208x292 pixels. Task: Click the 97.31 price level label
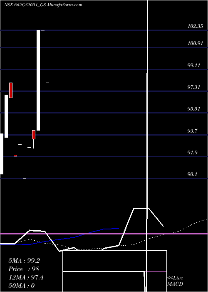coord(194,87)
